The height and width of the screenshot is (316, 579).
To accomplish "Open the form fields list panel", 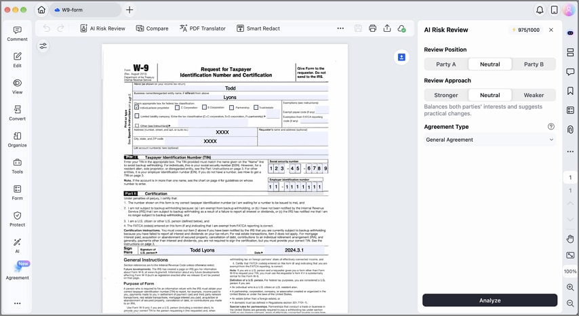I will [570, 110].
